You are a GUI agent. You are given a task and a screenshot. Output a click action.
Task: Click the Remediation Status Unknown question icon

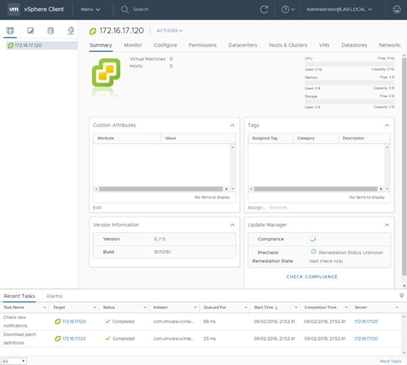313,251
